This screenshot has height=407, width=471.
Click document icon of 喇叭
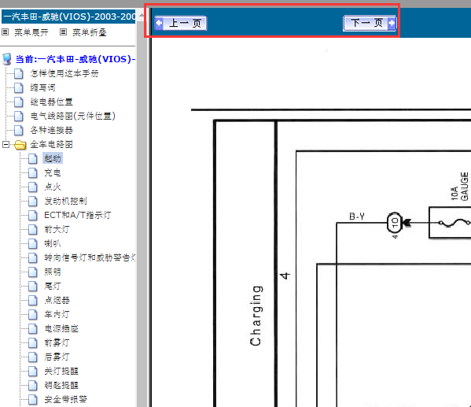coord(33,244)
